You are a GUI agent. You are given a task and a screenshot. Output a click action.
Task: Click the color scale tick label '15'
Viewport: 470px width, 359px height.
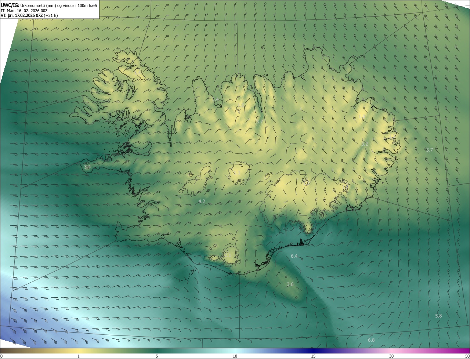[x=313, y=356]
